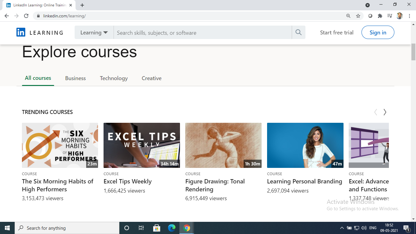Open the Excel Tips Weekly title link
The height and width of the screenshot is (234, 416).
128,181
